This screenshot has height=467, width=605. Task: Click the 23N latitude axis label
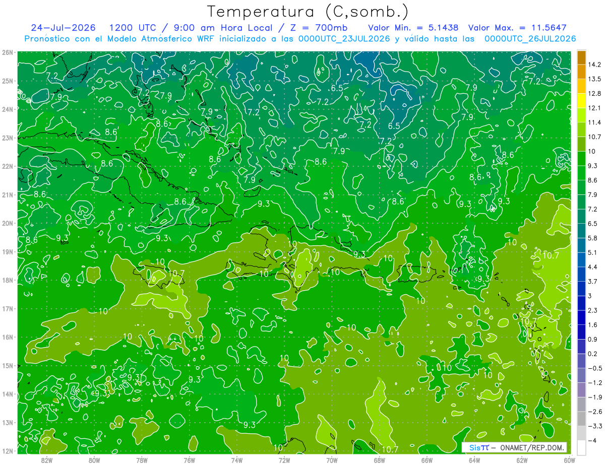7,138
